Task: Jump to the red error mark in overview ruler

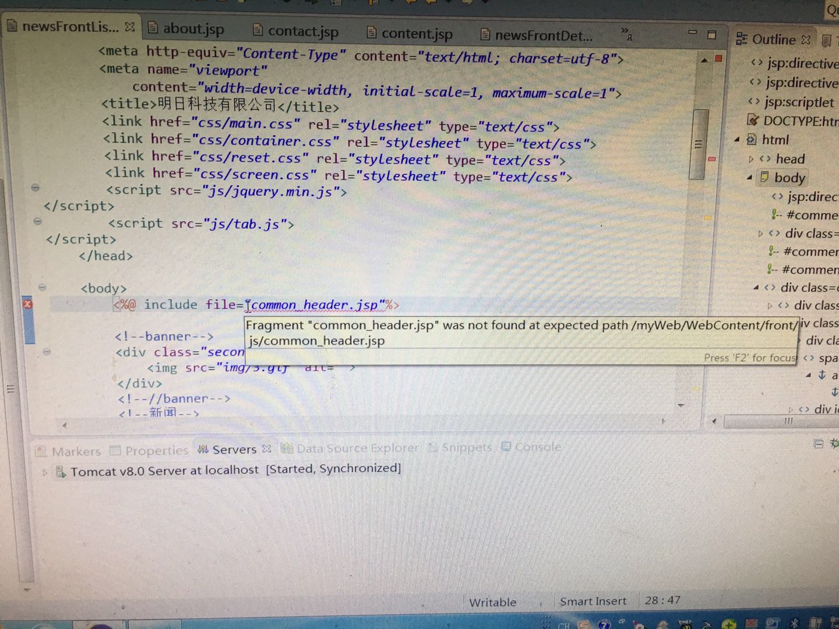Action: [x=711, y=158]
